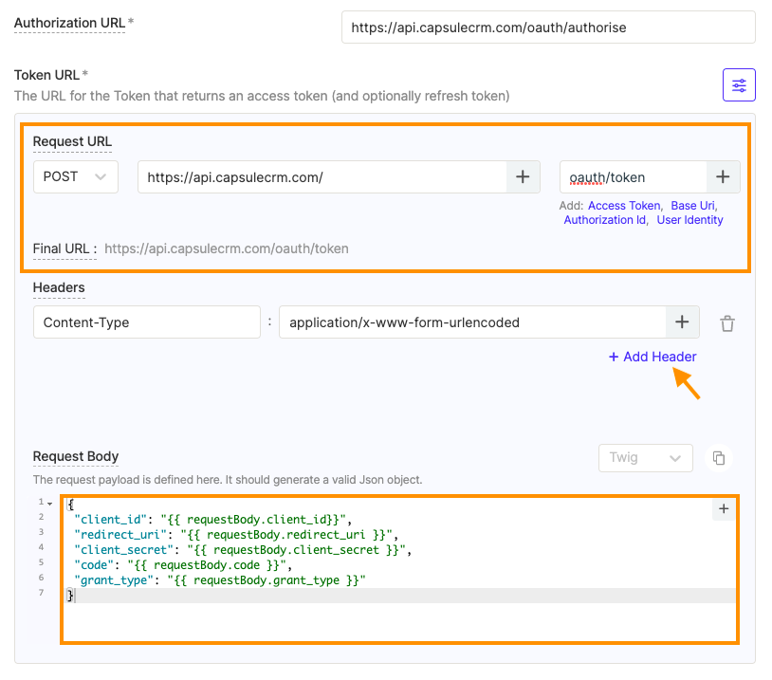Click the Final URL value text
The image size is (772, 680).
click(x=227, y=248)
